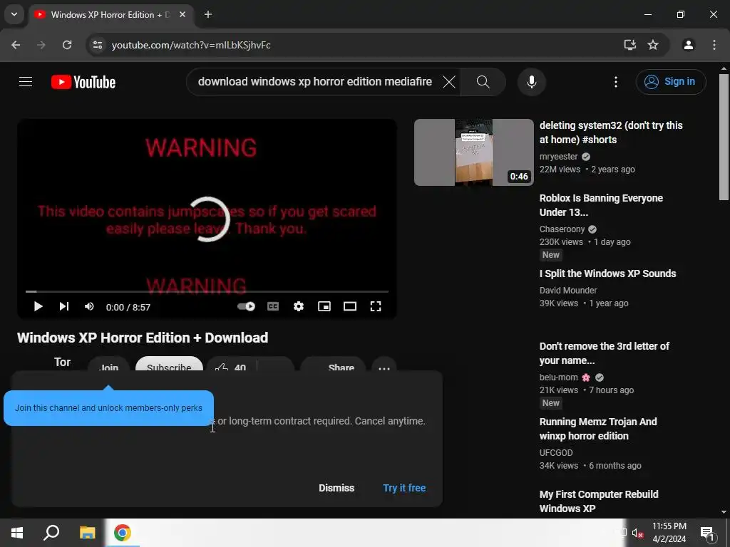Go to the YouTube home logo

click(x=83, y=82)
